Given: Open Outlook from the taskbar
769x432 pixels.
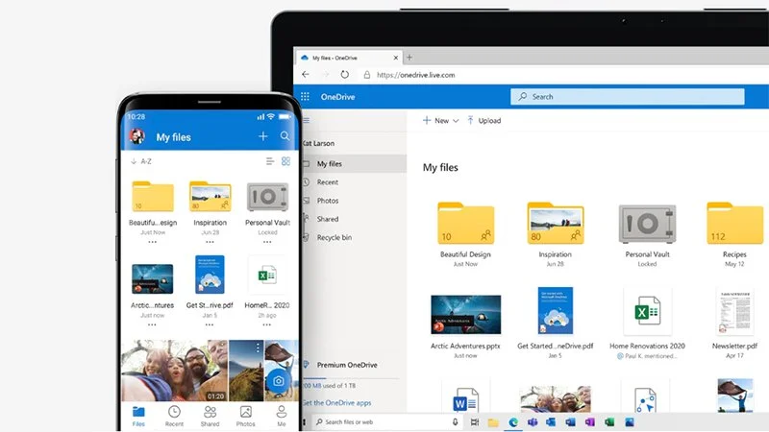Looking at the screenshot, I should click(551, 421).
